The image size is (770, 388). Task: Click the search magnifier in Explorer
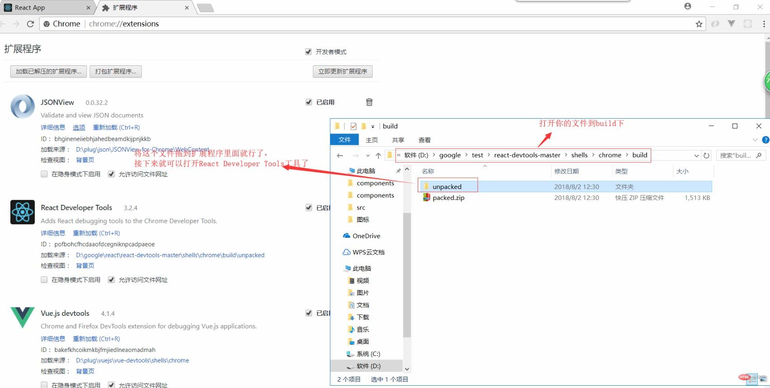point(758,156)
